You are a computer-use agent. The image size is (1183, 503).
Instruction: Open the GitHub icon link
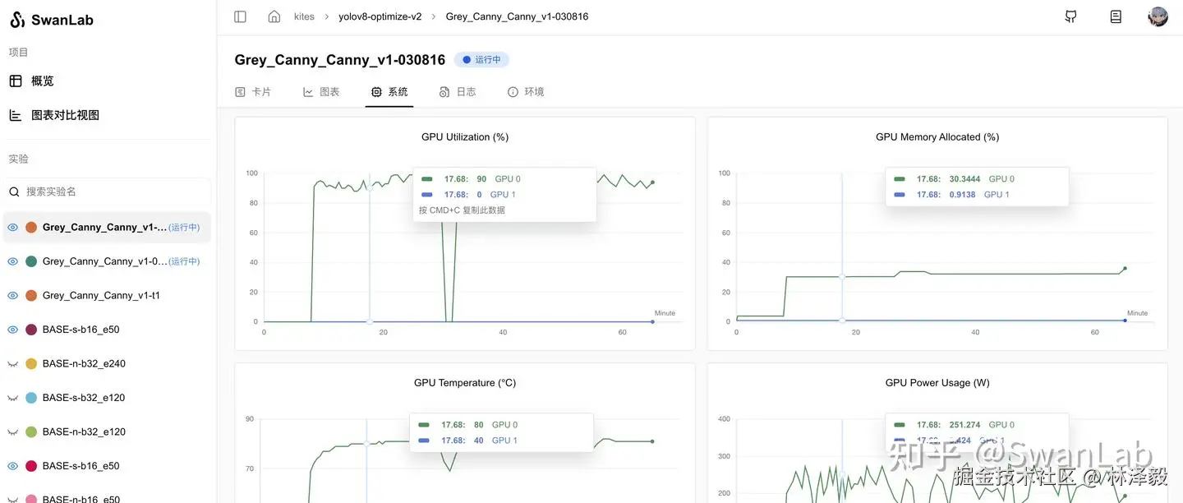(1071, 16)
